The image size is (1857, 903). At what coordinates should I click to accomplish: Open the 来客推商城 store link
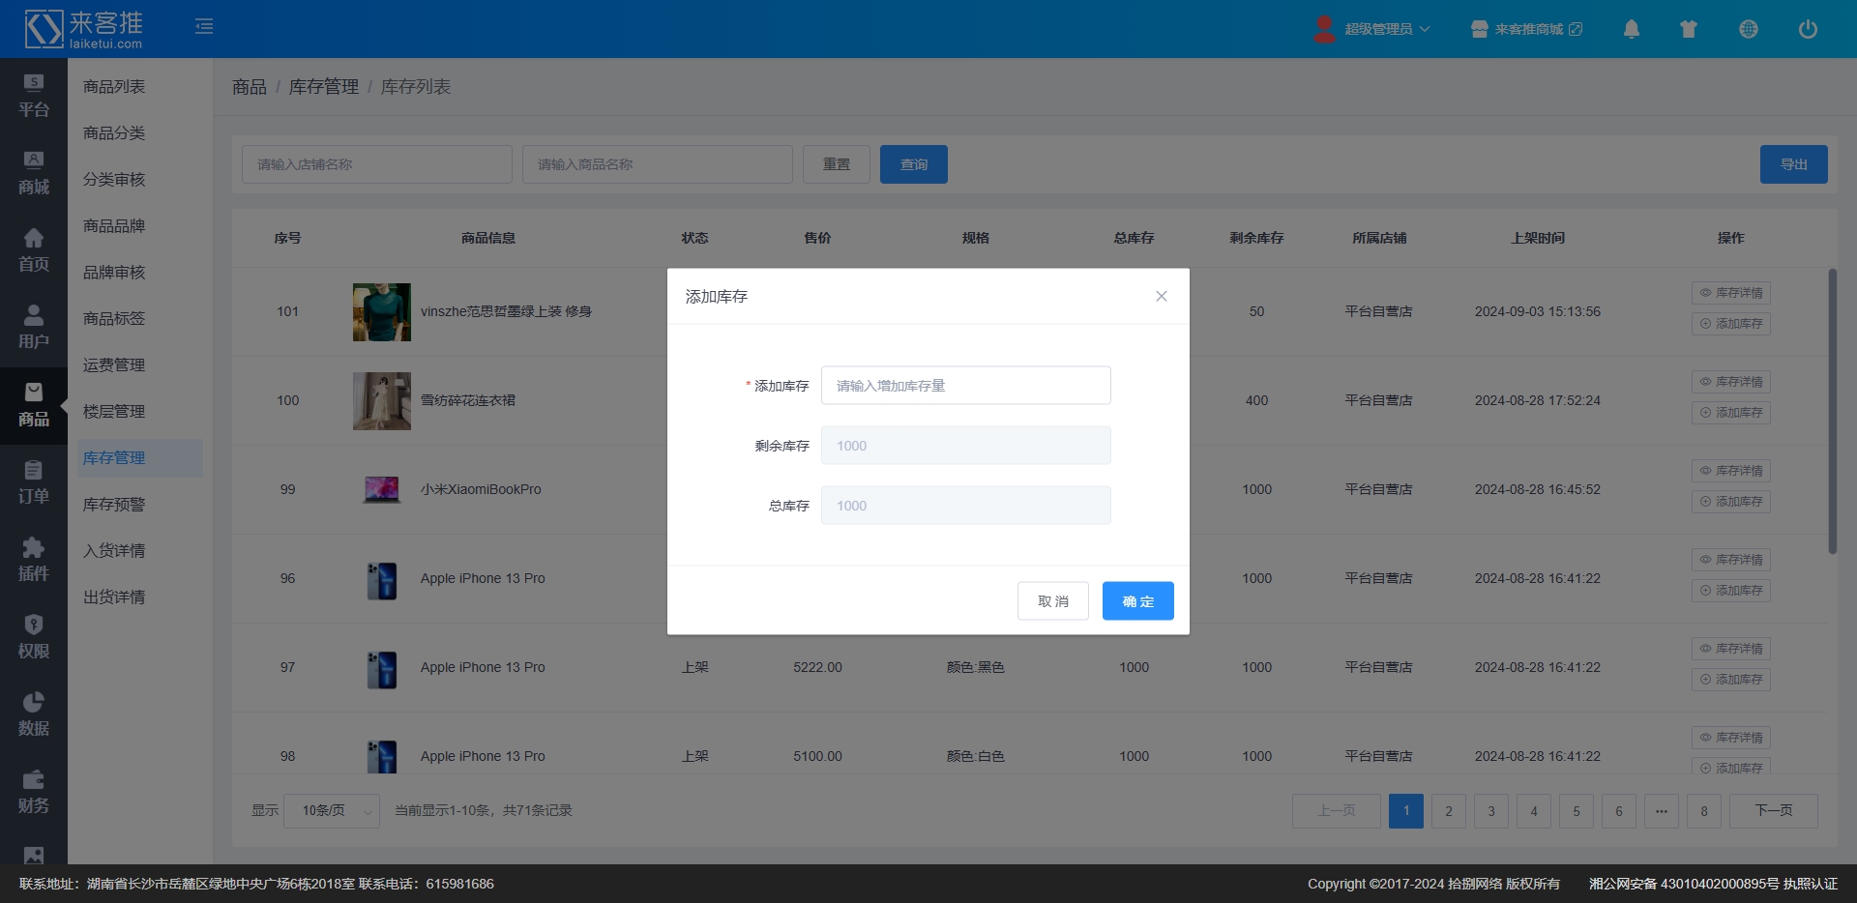pyautogui.click(x=1527, y=29)
